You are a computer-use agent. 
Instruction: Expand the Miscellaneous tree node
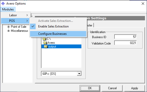pyautogui.click(x=8, y=31)
